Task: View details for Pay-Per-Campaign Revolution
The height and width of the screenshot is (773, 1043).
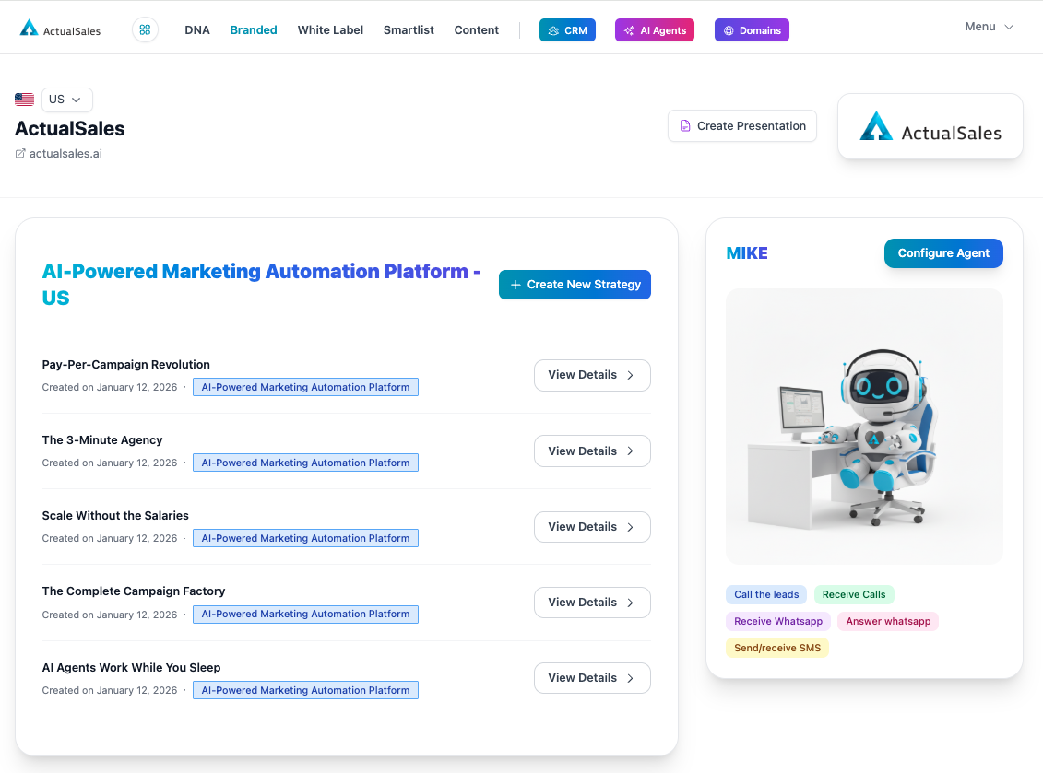Action: point(592,375)
